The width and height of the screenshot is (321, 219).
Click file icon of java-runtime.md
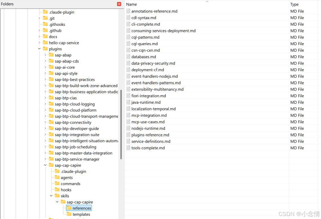point(128,102)
